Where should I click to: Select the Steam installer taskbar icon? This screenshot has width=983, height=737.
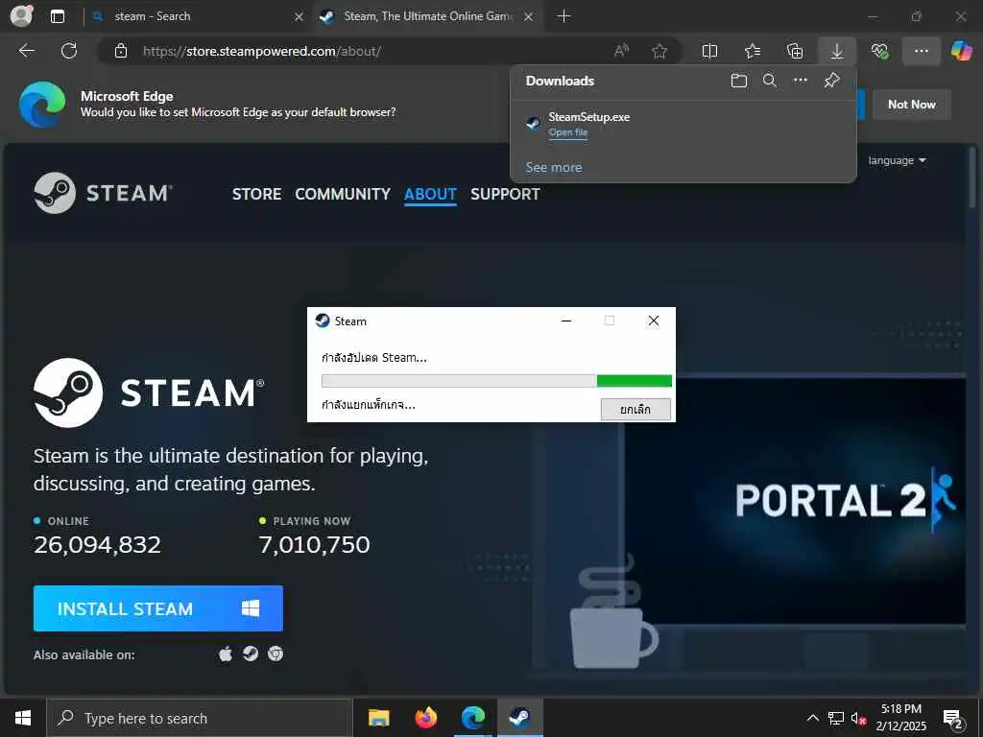[519, 718]
